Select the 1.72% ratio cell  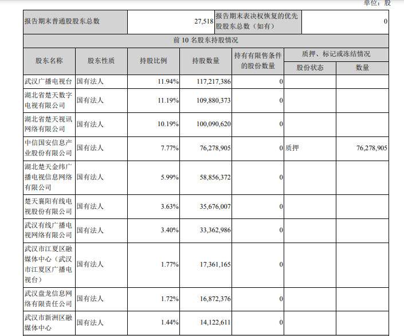pos(170,299)
